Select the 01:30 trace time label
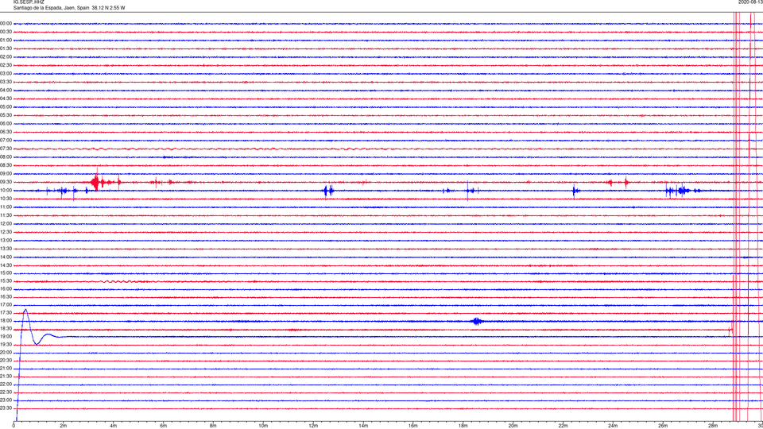The height and width of the screenshot is (429, 763). 6,48
